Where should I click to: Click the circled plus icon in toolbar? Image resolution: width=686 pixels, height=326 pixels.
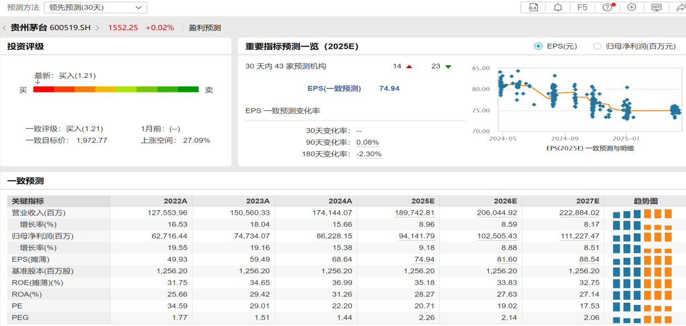[631, 7]
